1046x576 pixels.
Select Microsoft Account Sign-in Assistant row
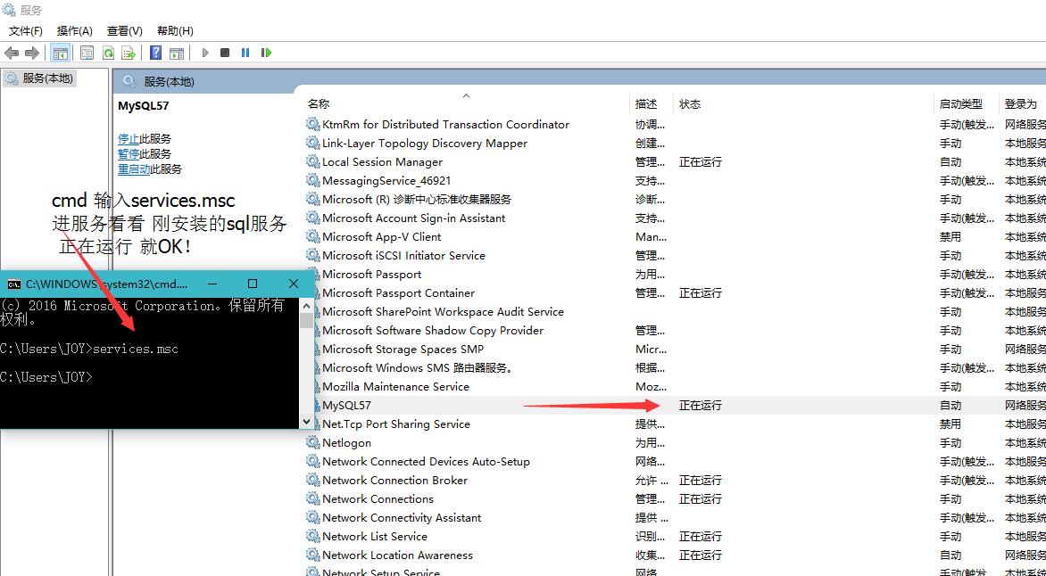point(676,218)
